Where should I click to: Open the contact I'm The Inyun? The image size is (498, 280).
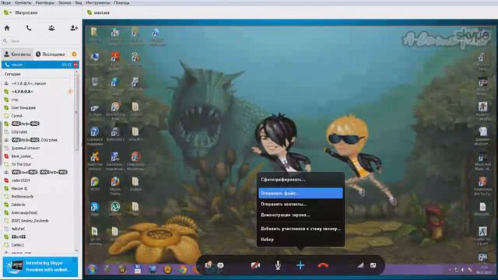(x=38, y=164)
